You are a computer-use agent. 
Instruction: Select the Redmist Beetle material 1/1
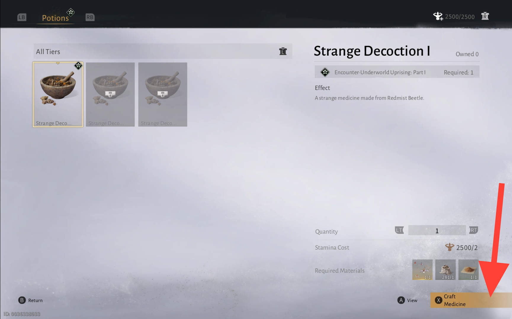(x=422, y=270)
